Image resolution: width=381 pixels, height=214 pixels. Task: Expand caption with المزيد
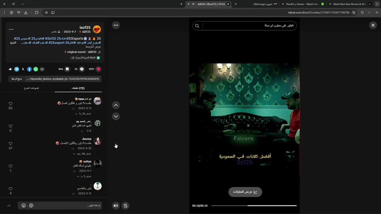coord(13,43)
